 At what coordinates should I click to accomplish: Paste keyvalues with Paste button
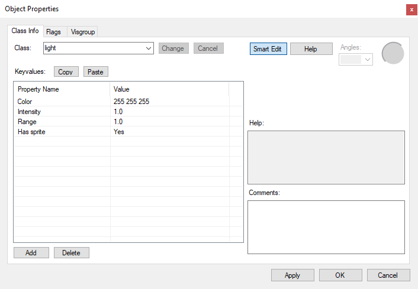coord(95,72)
